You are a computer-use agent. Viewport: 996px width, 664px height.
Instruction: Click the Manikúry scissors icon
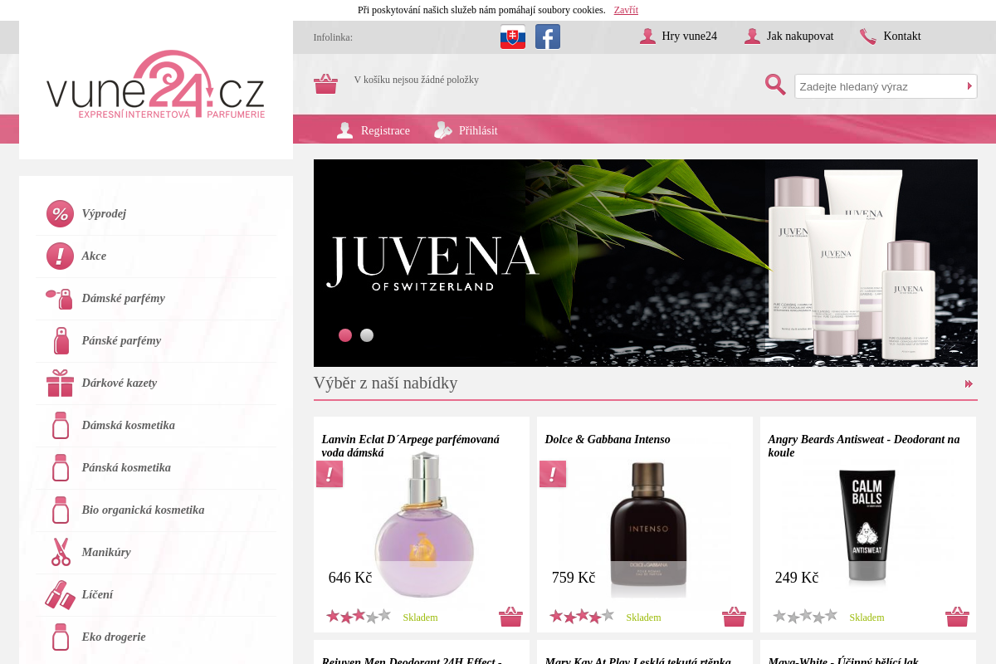point(61,552)
